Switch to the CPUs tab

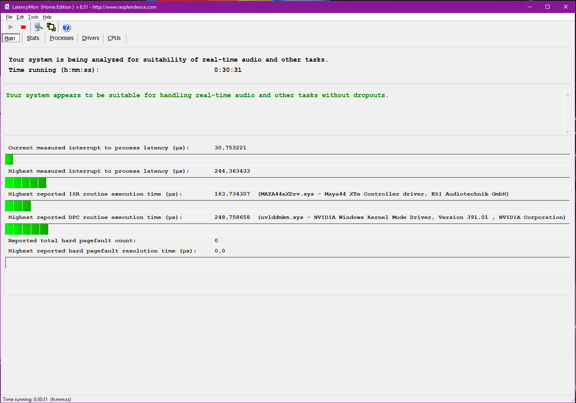(114, 38)
